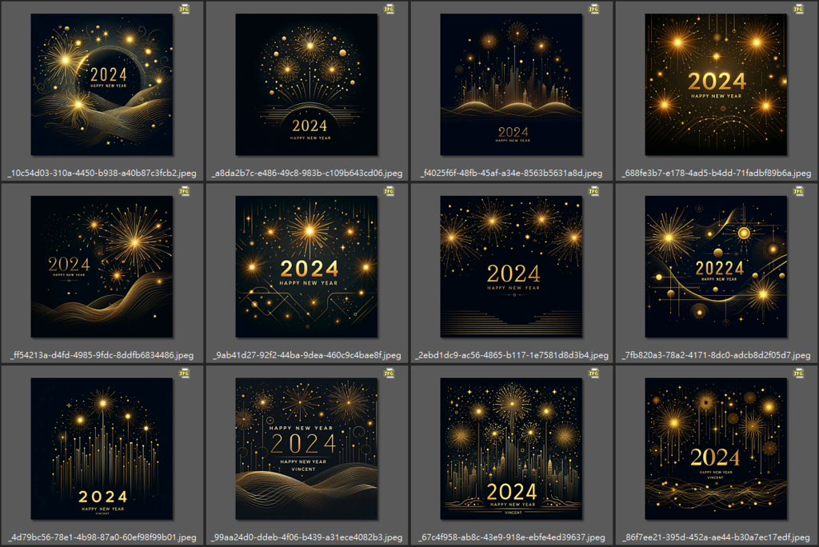Click filename text _4d79bc56-78e1-4b98-87a0-60ef98f99b01.jpeg
Screen dimensions: 819x547
tap(102, 537)
